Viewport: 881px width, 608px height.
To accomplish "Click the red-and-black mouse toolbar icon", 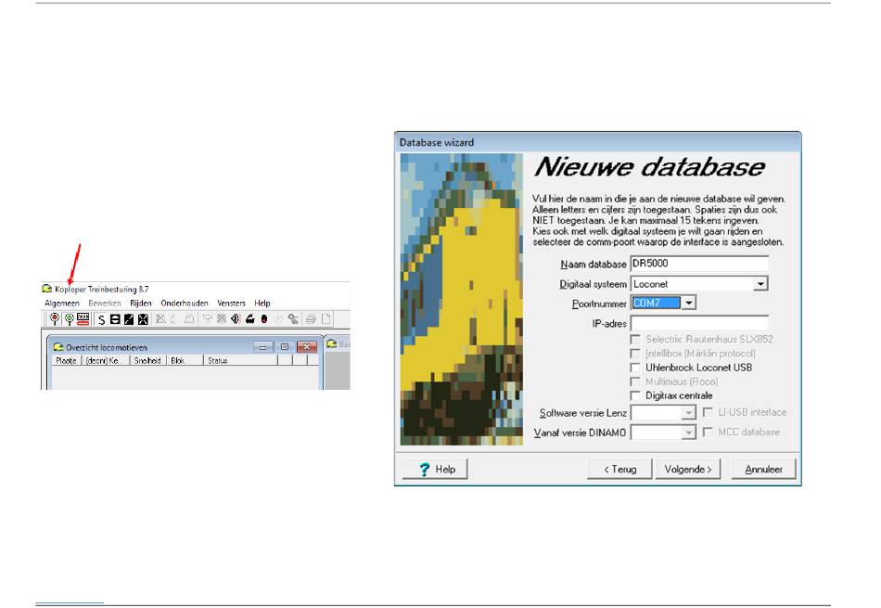I will point(264,319).
